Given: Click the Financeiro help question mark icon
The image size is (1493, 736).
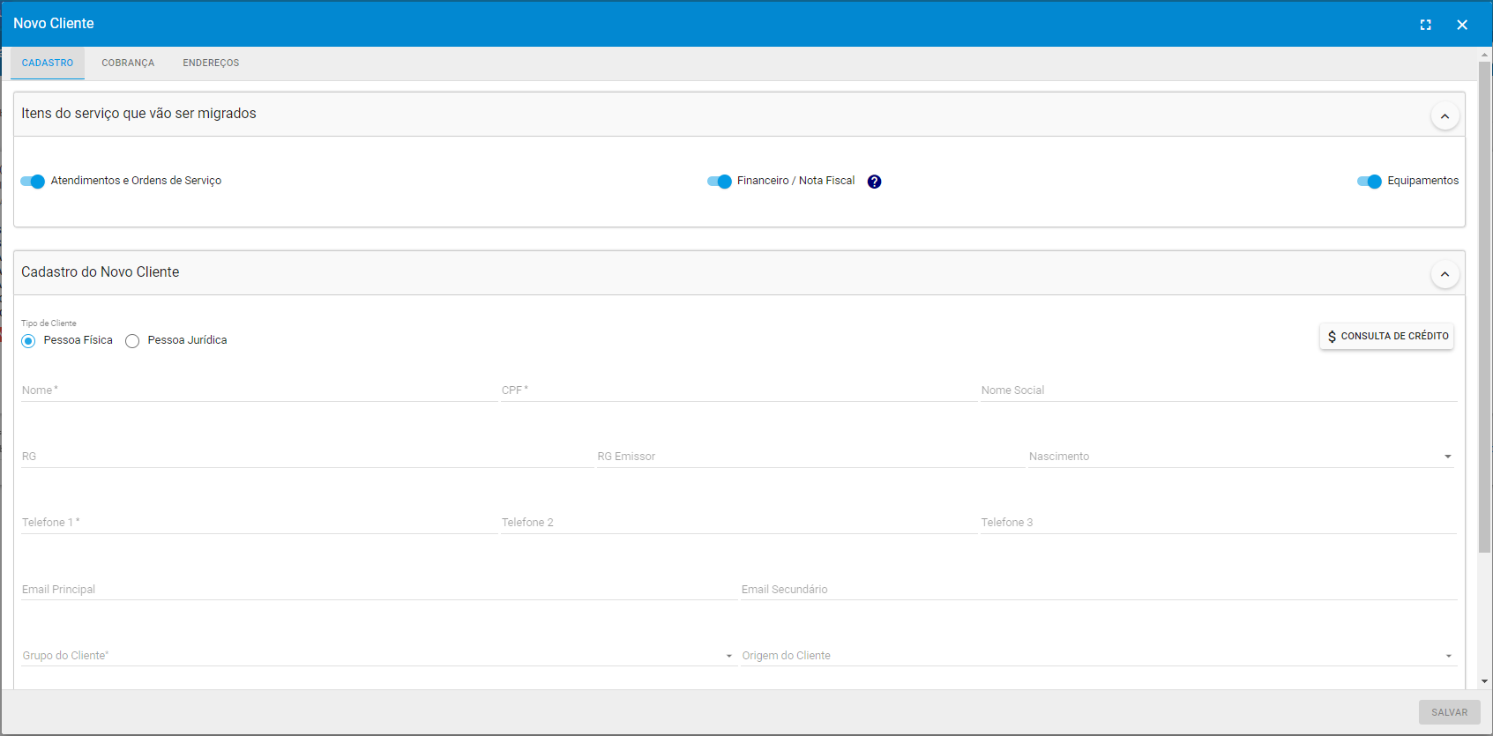Looking at the screenshot, I should coord(874,182).
